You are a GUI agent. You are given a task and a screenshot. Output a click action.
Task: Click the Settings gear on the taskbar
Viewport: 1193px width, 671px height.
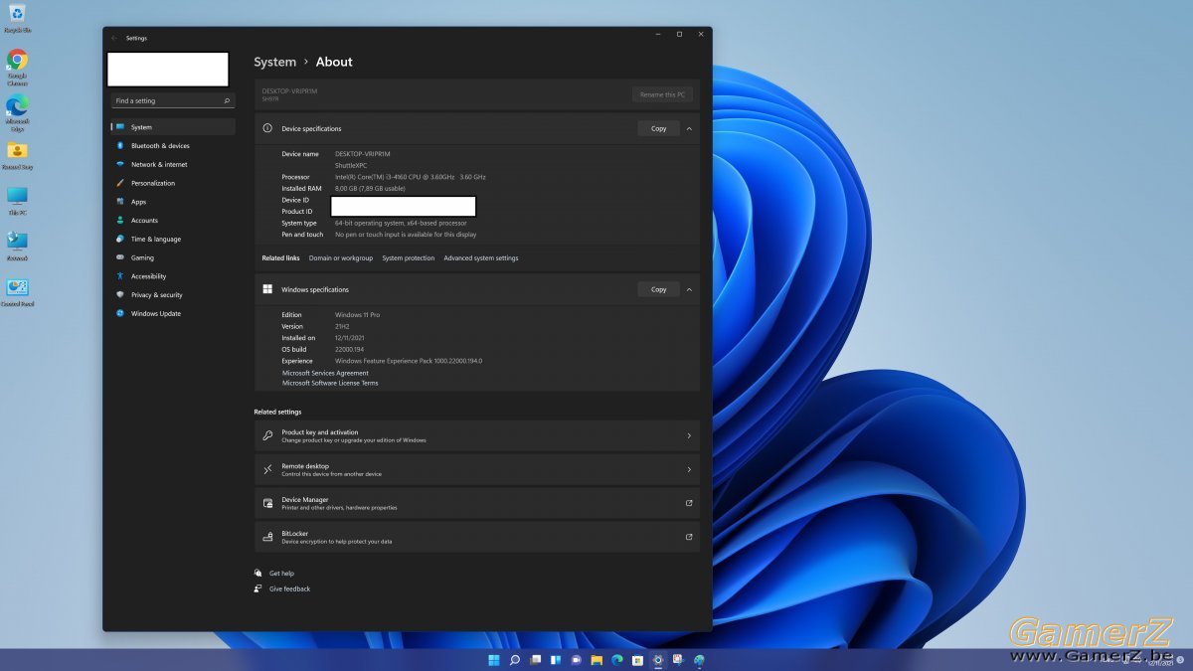click(657, 660)
